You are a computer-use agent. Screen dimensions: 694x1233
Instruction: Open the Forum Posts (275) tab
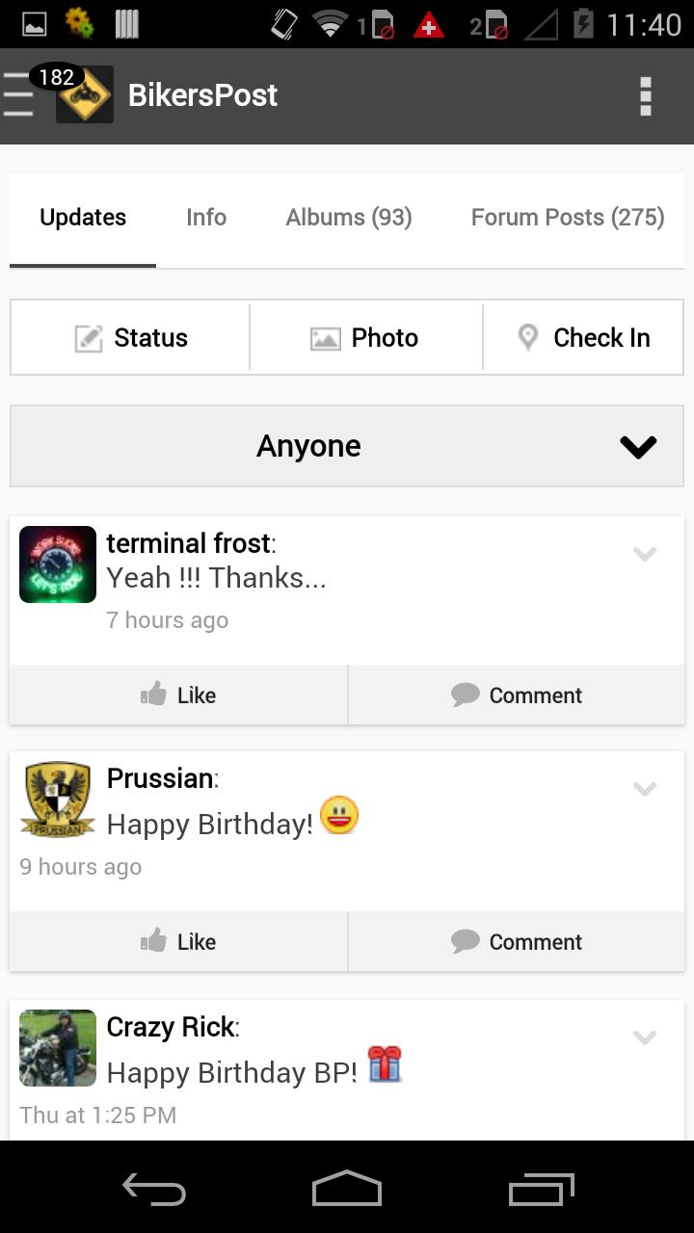pyautogui.click(x=567, y=218)
